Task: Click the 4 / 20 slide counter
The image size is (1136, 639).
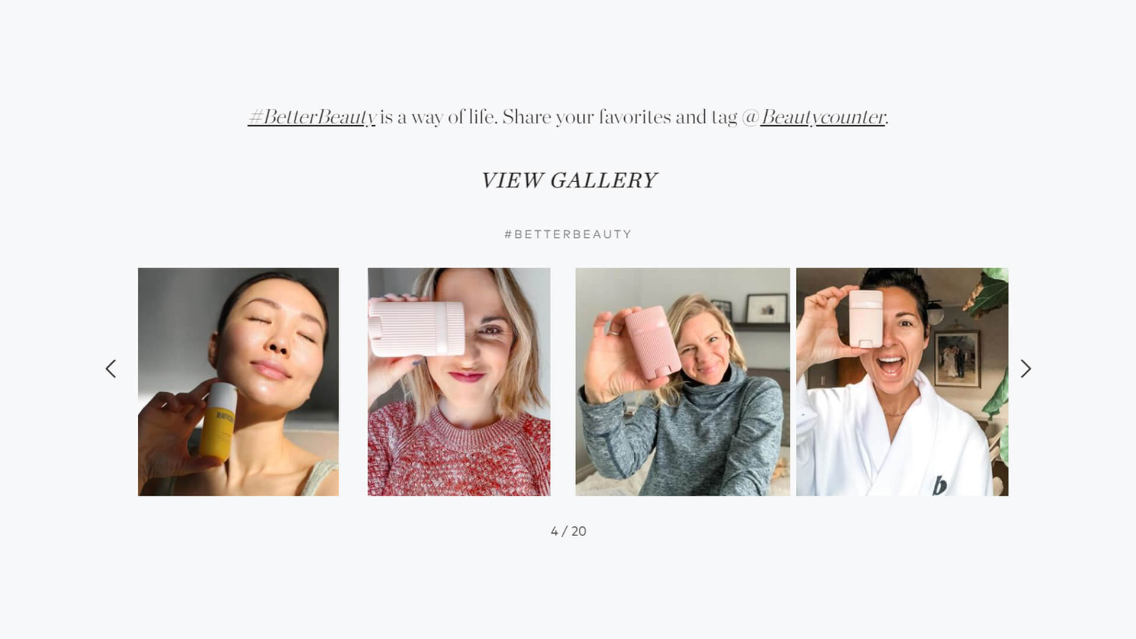Action: coord(569,531)
